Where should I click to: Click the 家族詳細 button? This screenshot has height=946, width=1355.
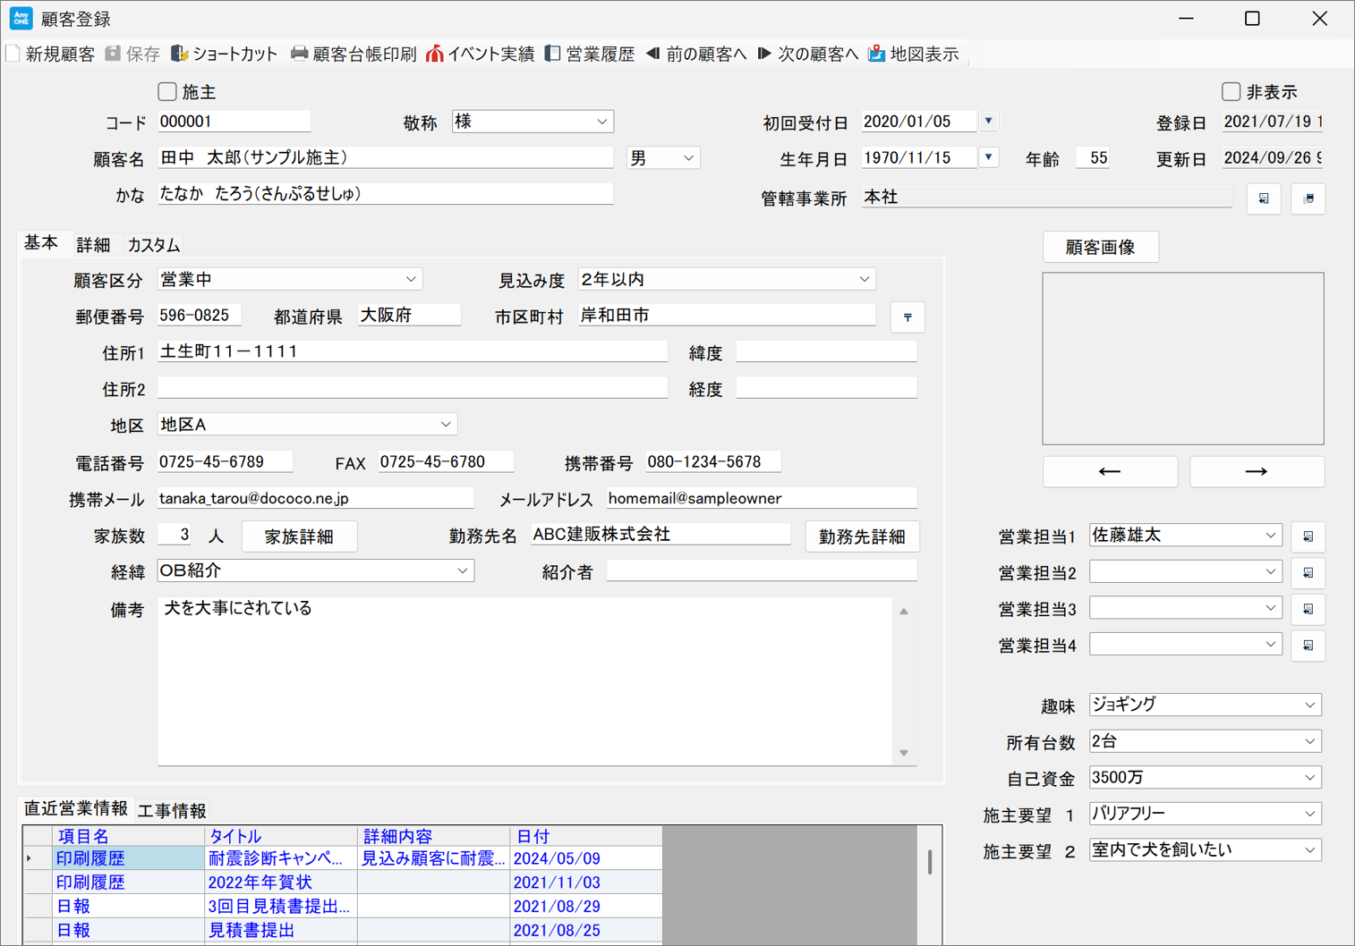[299, 536]
